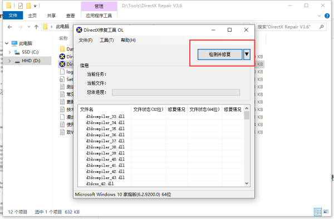This screenshot has height=219, width=334.
Task: Collapse the Explorer ribbon chevron
Action: (x=319, y=16)
